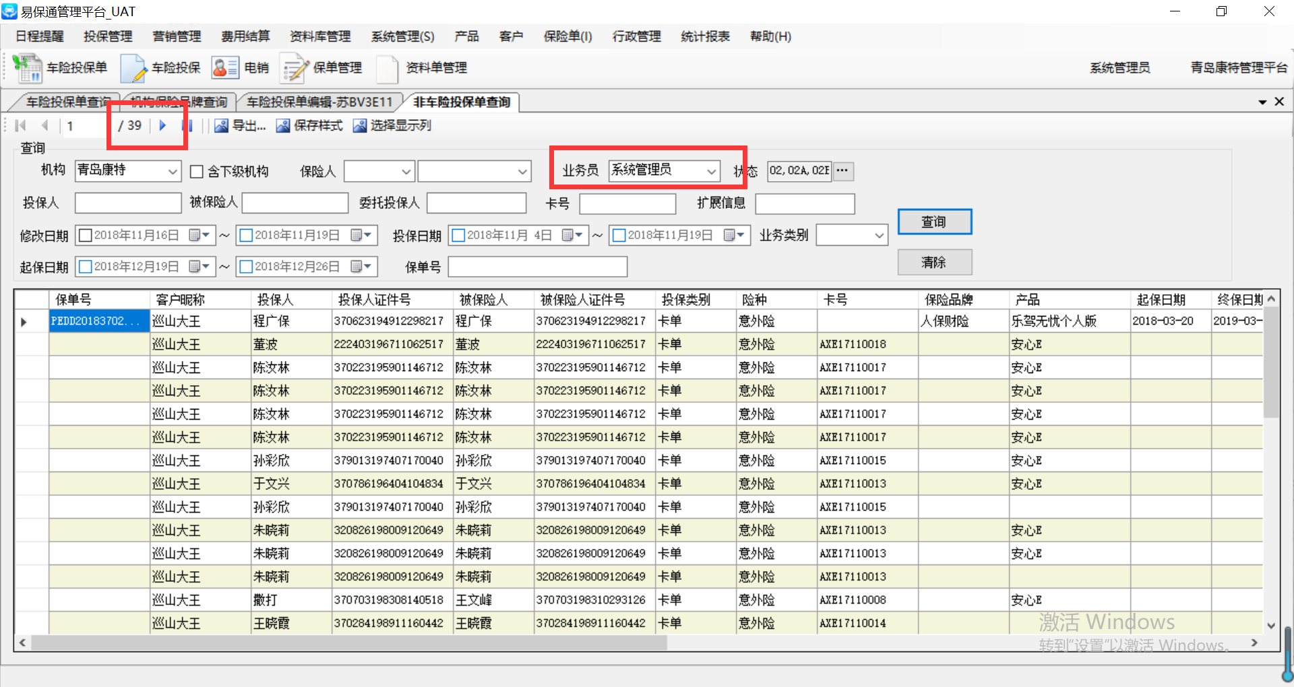1294x687 pixels.
Task: Open the 车险投保单 toolbar icon
Action: tap(27, 68)
